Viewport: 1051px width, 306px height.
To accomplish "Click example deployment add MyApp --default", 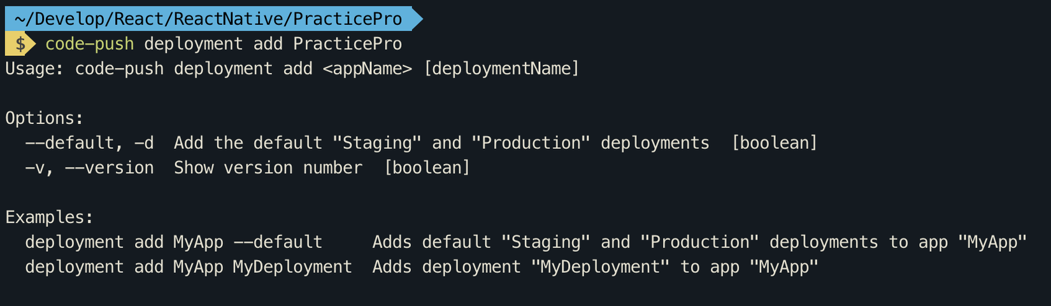I will tap(174, 242).
